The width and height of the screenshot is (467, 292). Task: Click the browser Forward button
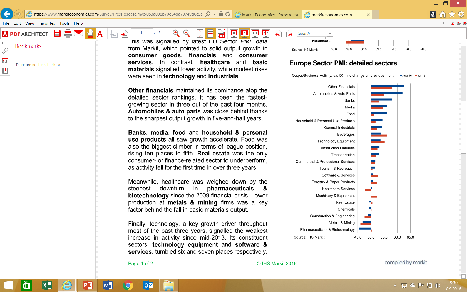tap(18, 14)
